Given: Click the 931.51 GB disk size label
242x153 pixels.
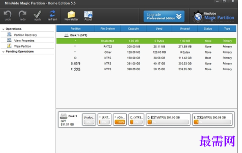Looking at the screenshot, I should (x=67, y=125).
